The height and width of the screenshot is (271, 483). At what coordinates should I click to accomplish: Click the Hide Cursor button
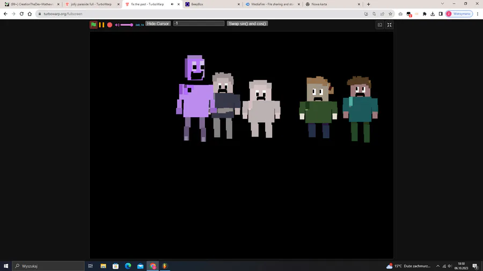click(x=158, y=24)
